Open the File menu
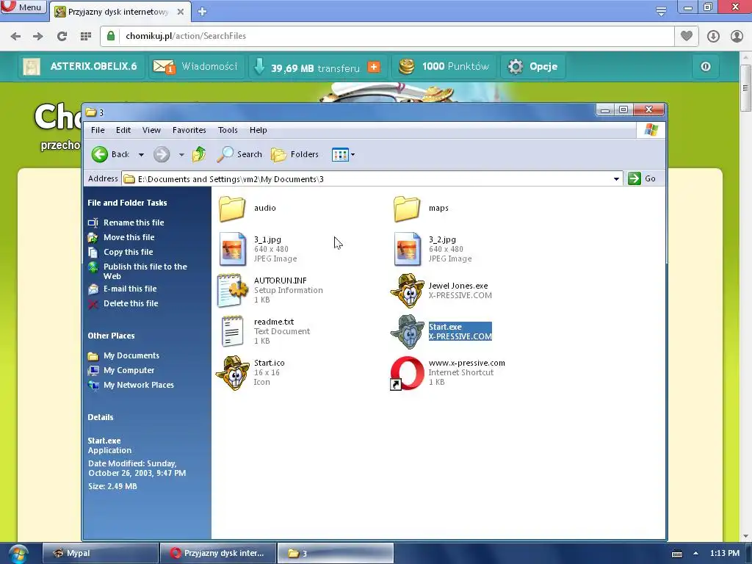The height and width of the screenshot is (564, 752). 98,130
